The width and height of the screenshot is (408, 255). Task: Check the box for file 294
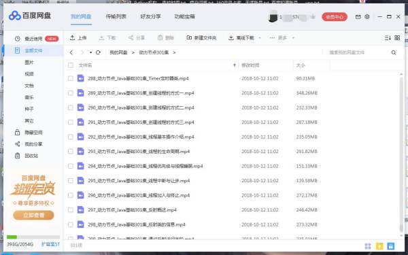point(71,166)
